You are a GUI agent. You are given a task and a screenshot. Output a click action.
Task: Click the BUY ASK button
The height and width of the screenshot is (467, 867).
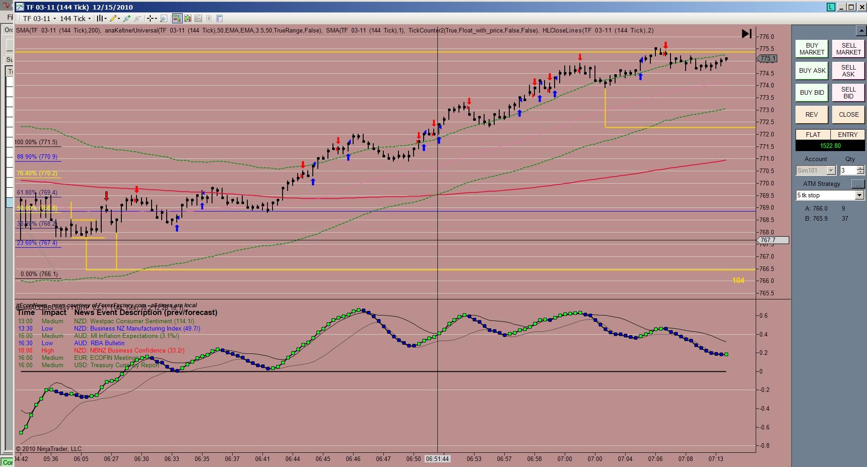[812, 71]
